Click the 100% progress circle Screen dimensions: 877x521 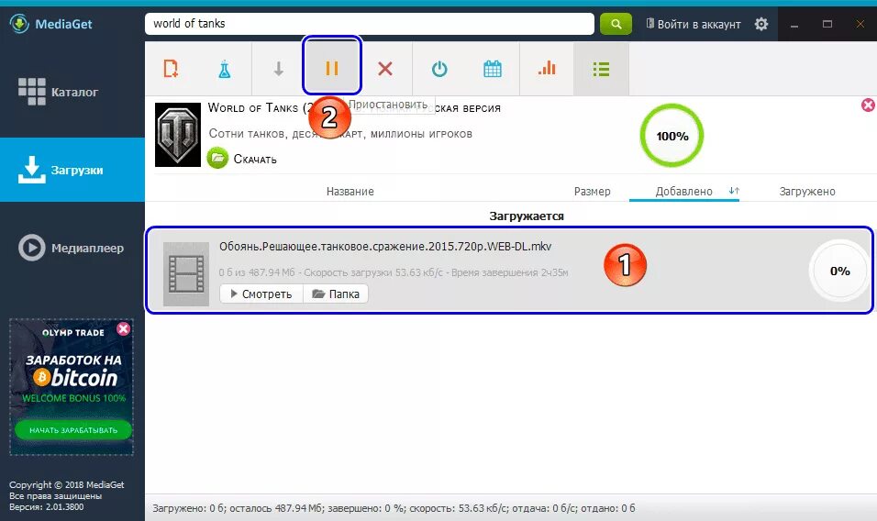coord(672,136)
